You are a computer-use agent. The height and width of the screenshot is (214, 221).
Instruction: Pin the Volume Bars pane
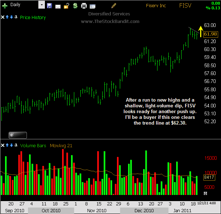(16, 145)
